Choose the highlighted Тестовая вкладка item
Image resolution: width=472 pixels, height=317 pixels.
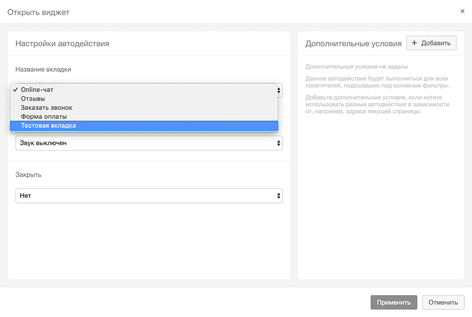[x=144, y=126]
